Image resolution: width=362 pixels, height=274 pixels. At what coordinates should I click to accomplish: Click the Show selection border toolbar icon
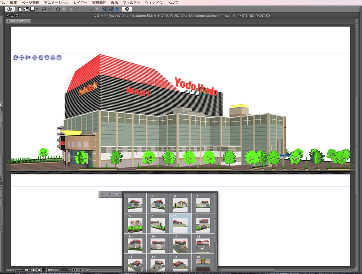tap(97, 9)
